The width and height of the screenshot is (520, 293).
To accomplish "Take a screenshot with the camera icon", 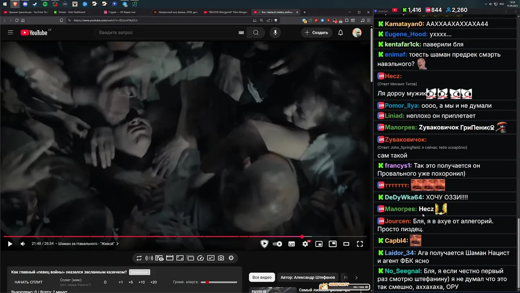I will 221,258.
